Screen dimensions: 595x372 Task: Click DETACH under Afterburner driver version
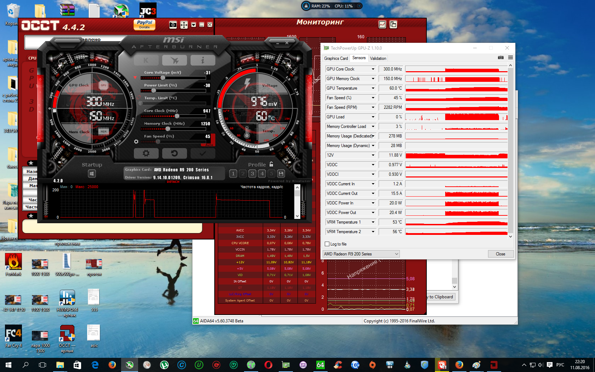(173, 182)
